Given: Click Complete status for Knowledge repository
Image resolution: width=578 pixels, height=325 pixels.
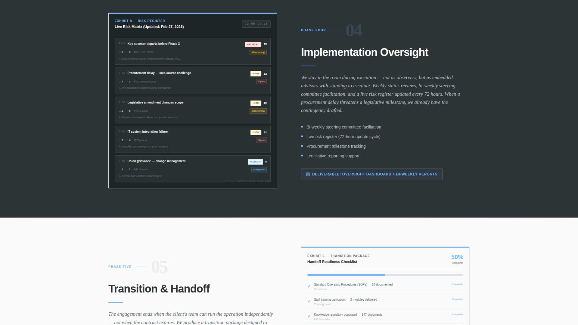Looking at the screenshot, I should pos(457,314).
